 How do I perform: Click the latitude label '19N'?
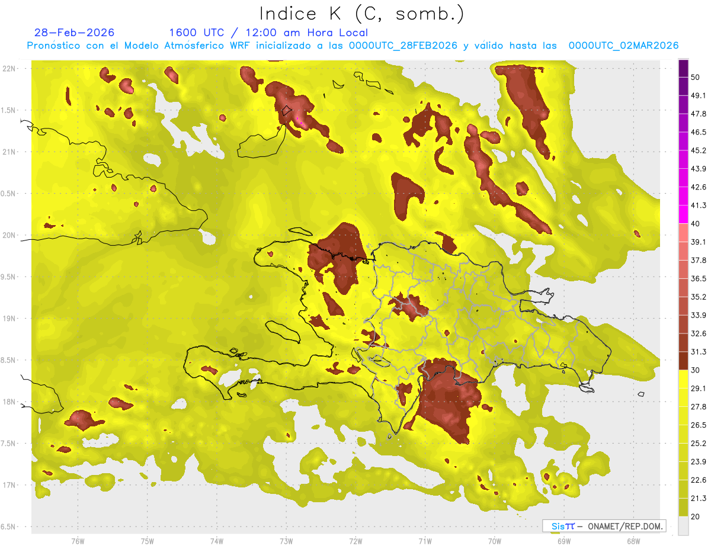(x=8, y=319)
